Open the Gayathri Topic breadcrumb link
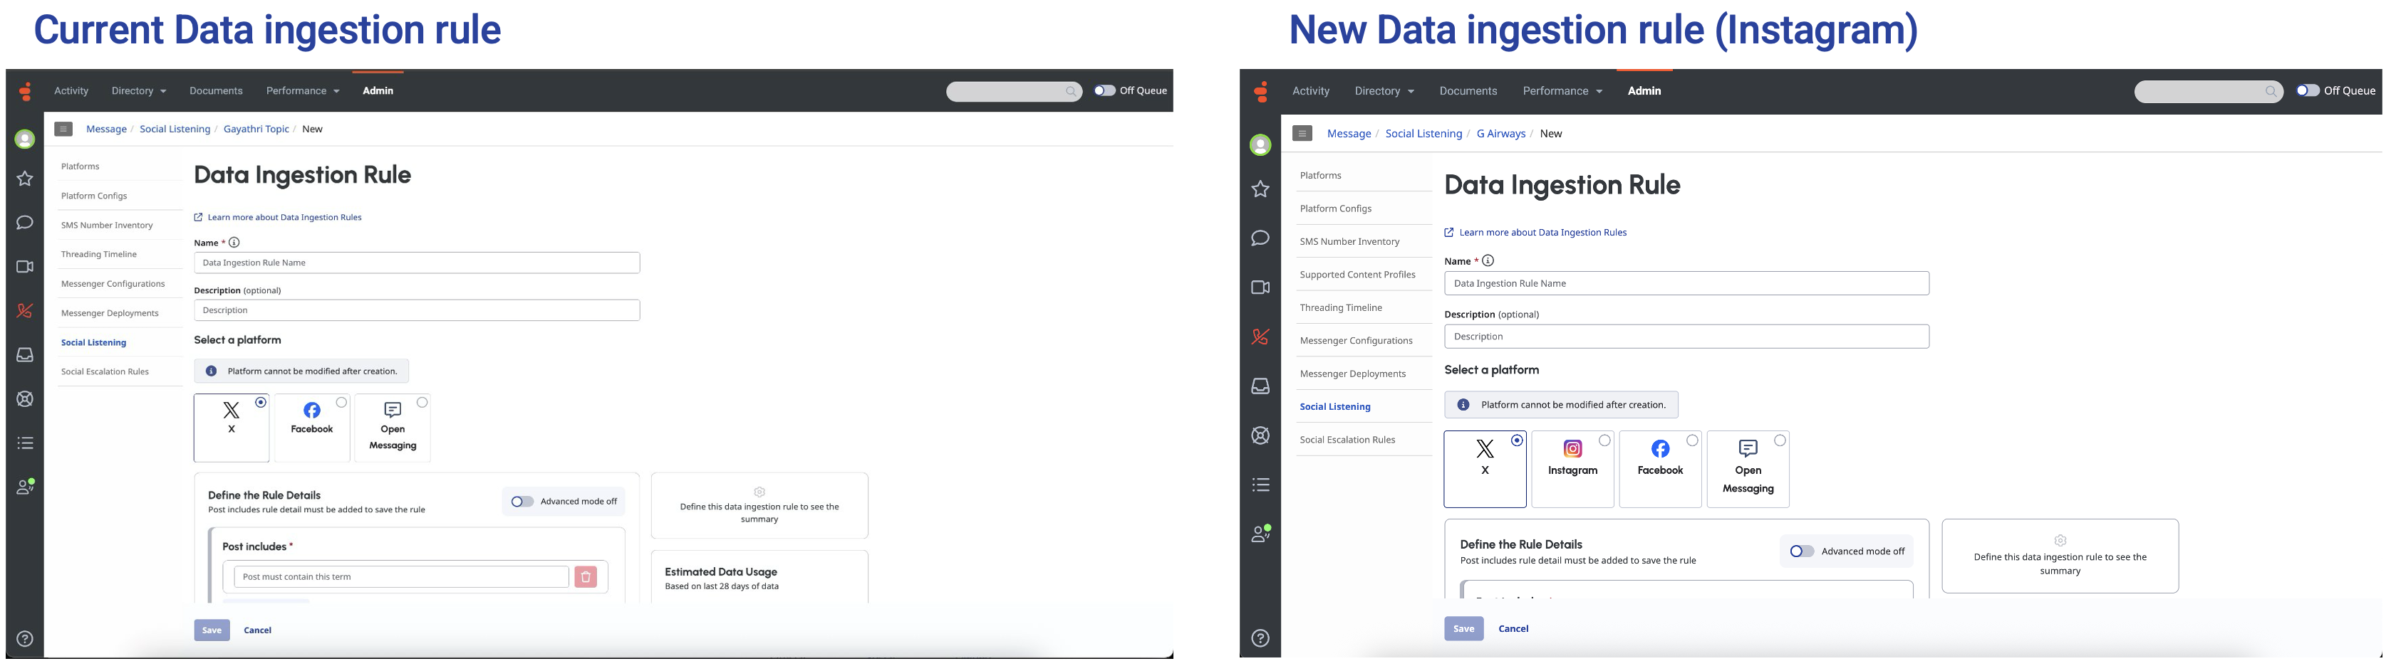 tap(256, 129)
